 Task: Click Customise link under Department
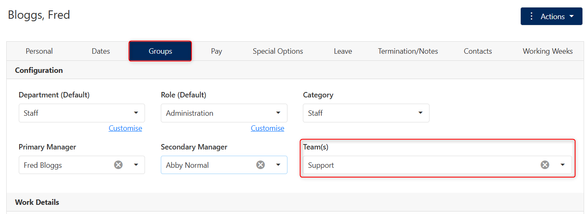(125, 128)
